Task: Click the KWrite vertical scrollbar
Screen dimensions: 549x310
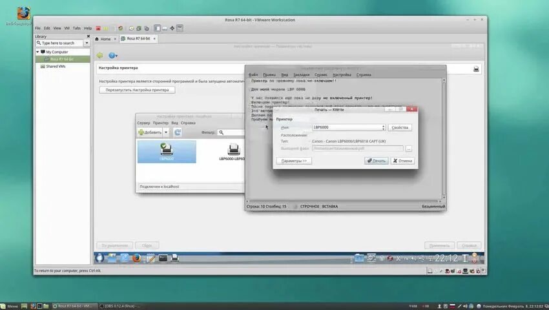Action: [444, 139]
